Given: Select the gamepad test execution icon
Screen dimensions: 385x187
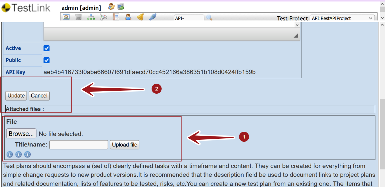Looking at the screenshot, I should 103,17.
